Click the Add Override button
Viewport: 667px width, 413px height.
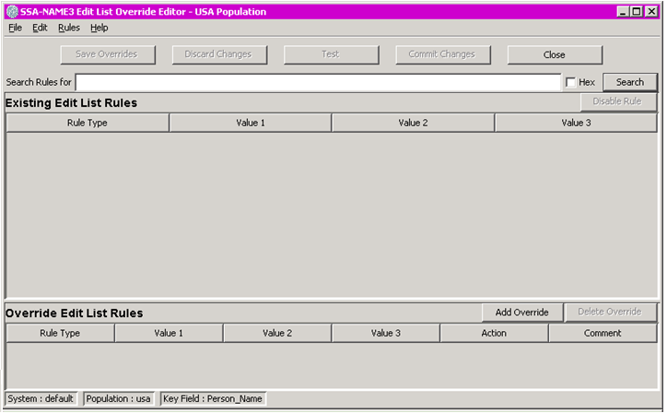point(521,313)
